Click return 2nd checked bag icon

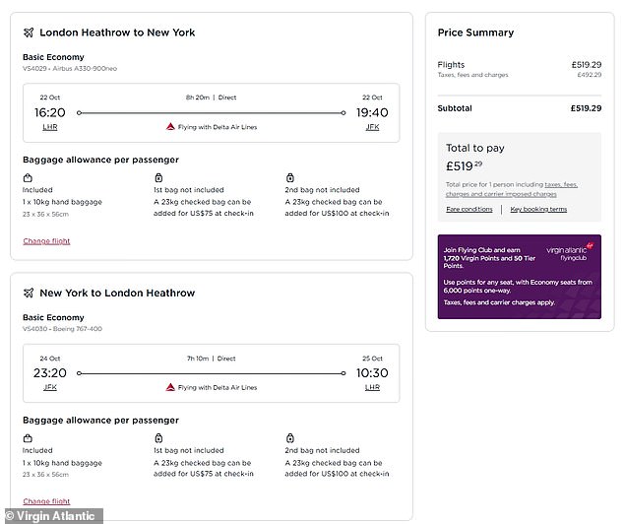pos(290,438)
